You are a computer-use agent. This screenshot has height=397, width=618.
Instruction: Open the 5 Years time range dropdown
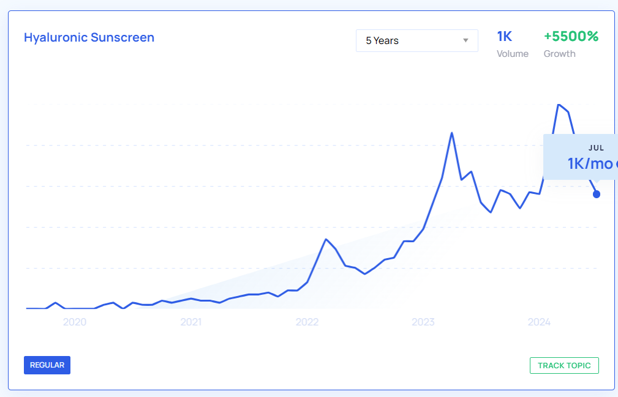pyautogui.click(x=416, y=41)
